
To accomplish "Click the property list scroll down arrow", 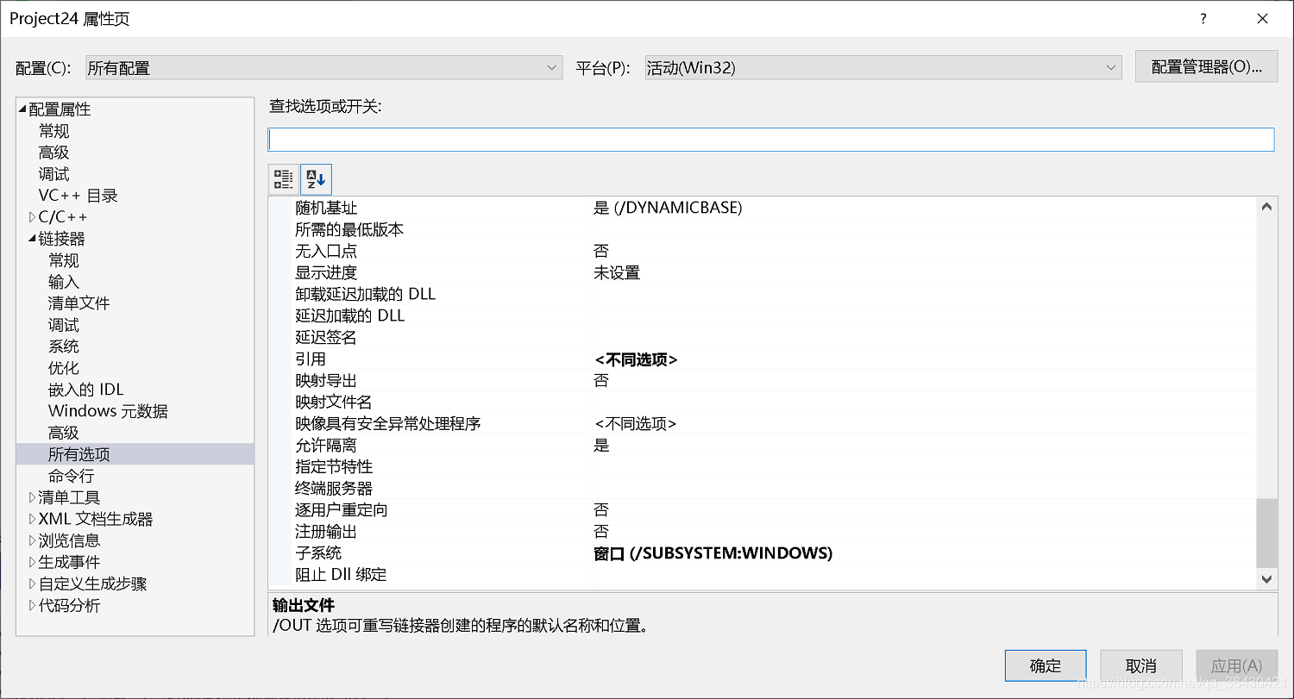I will [x=1266, y=579].
